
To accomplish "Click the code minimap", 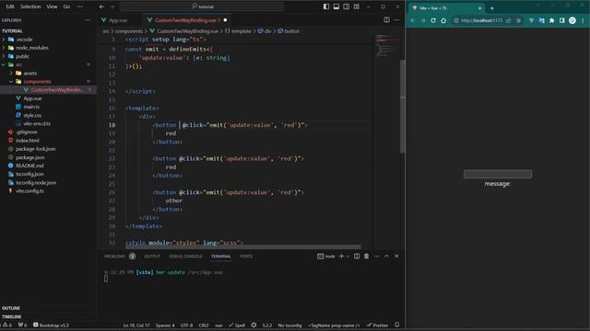I will click(x=386, y=45).
